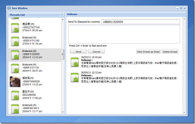Click 'Send To (Separed by comma):' label
This screenshot has height=124, width=195.
(84, 22)
